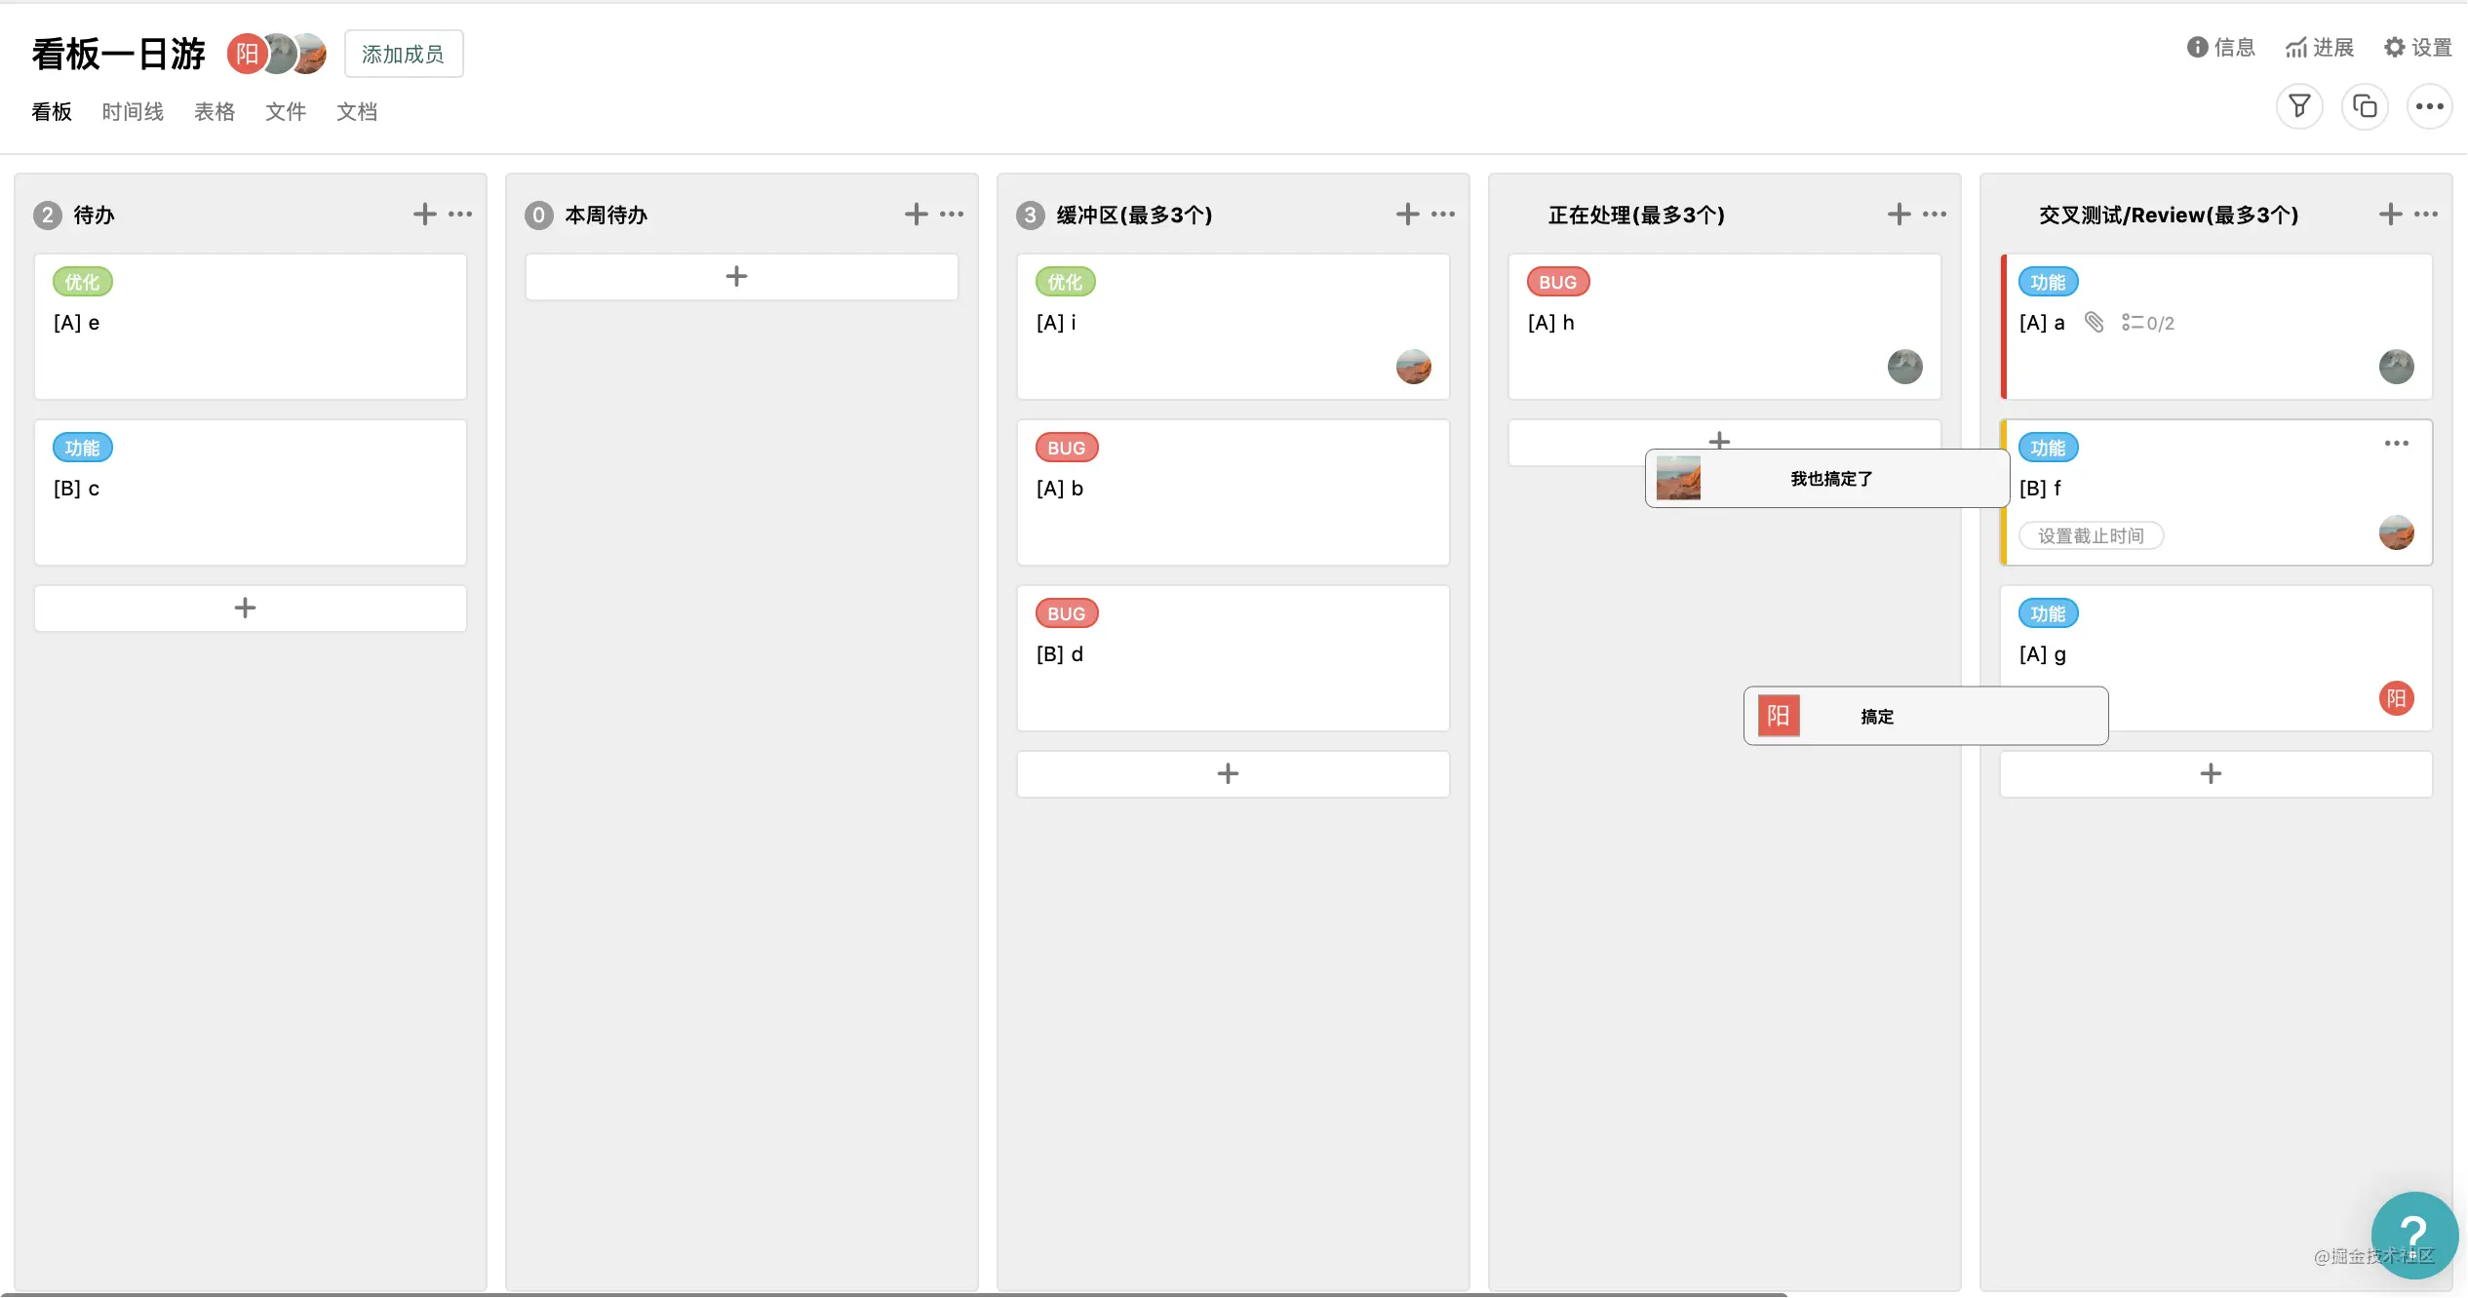Image resolution: width=2468 pixels, height=1298 pixels.
Task: Add a card in empty 本周待办 column
Action: pyautogui.click(x=737, y=277)
